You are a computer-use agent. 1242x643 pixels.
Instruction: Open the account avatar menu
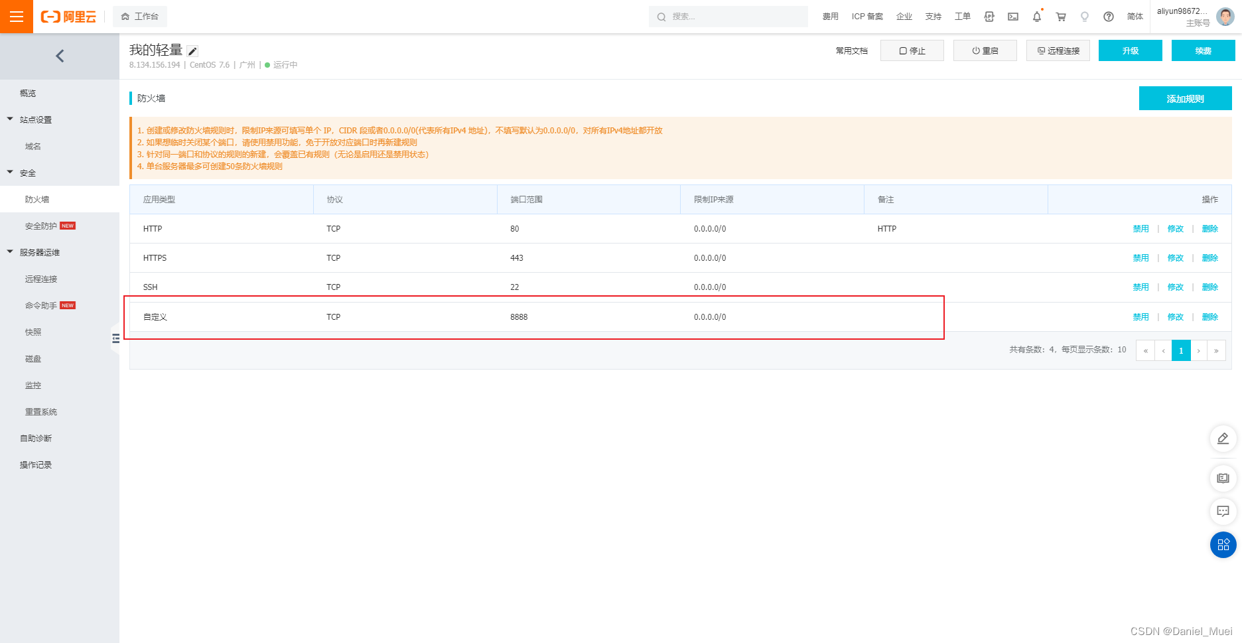tap(1225, 17)
